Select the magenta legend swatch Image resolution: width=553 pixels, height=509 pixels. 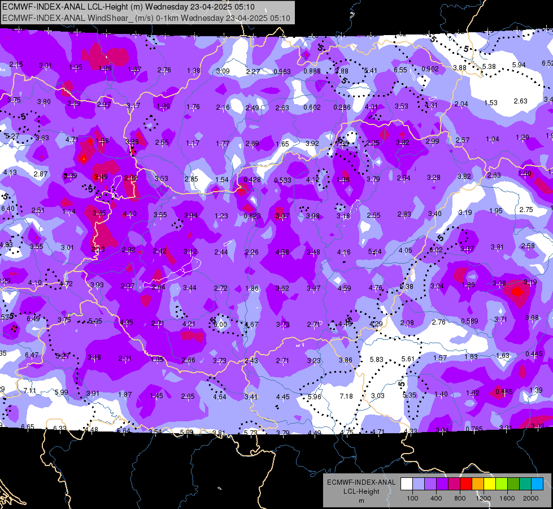click(454, 484)
